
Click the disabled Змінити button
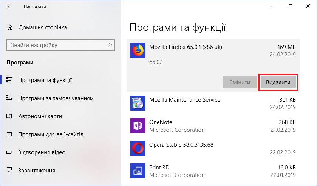(240, 82)
